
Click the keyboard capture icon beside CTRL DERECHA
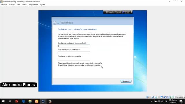(x=173, y=97)
